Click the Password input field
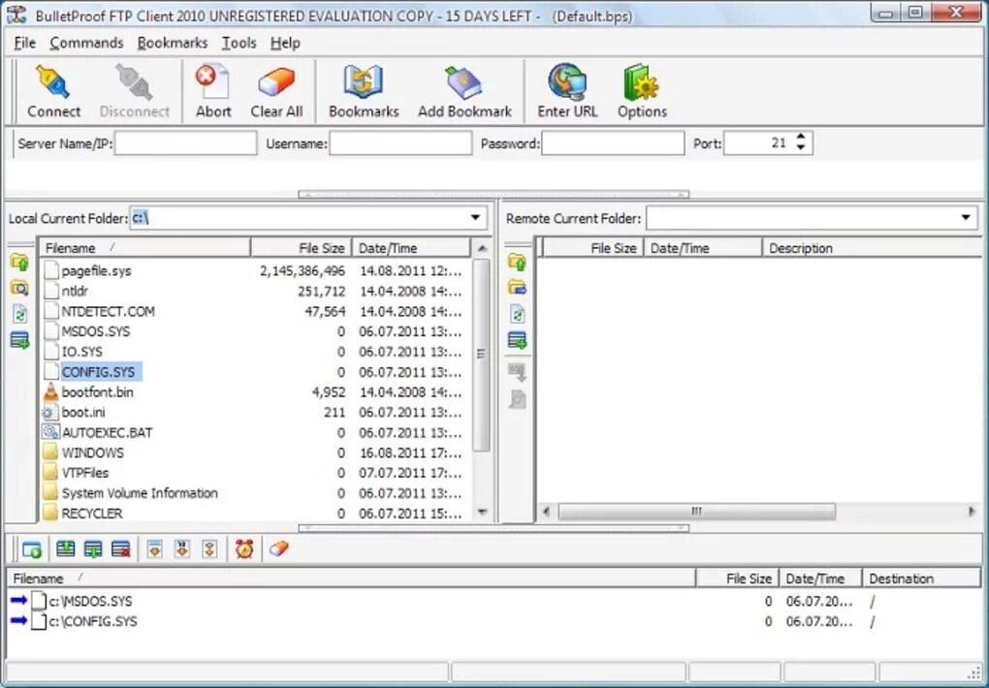Viewport: 989px width, 688px height. [x=613, y=143]
